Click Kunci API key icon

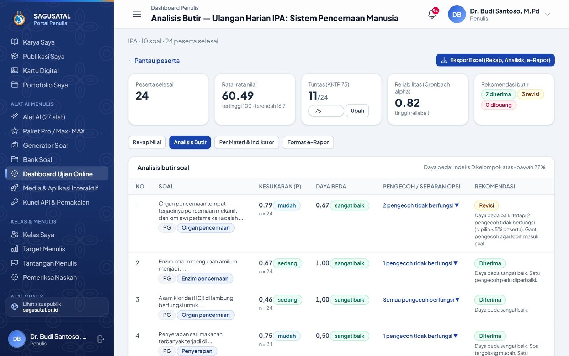(15, 202)
